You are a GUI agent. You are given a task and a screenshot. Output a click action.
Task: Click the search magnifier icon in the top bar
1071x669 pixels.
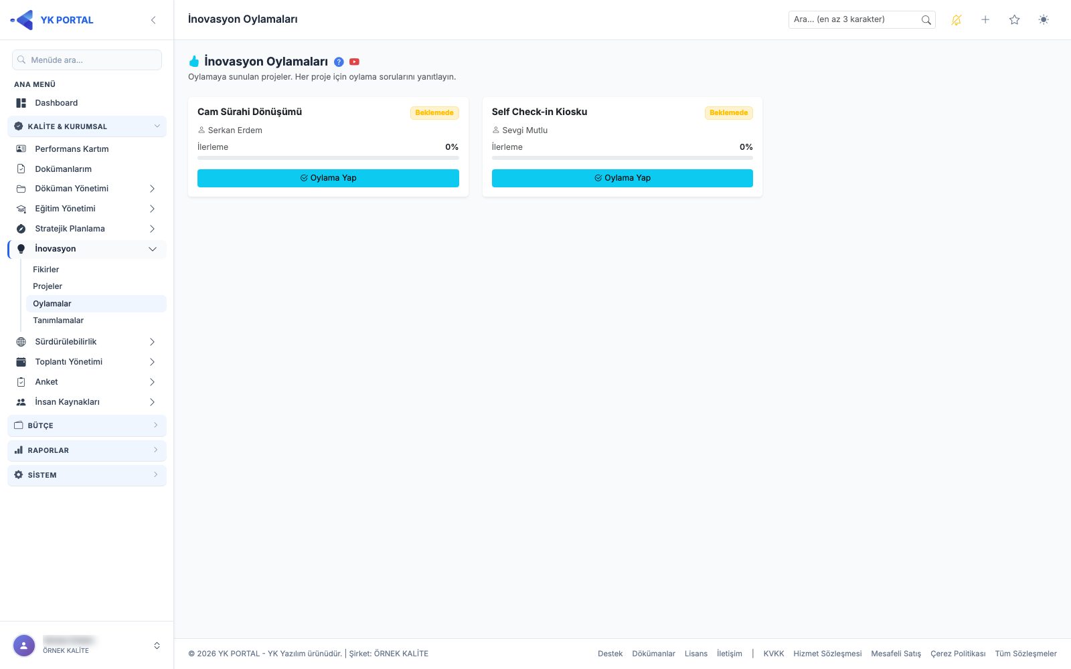926,20
